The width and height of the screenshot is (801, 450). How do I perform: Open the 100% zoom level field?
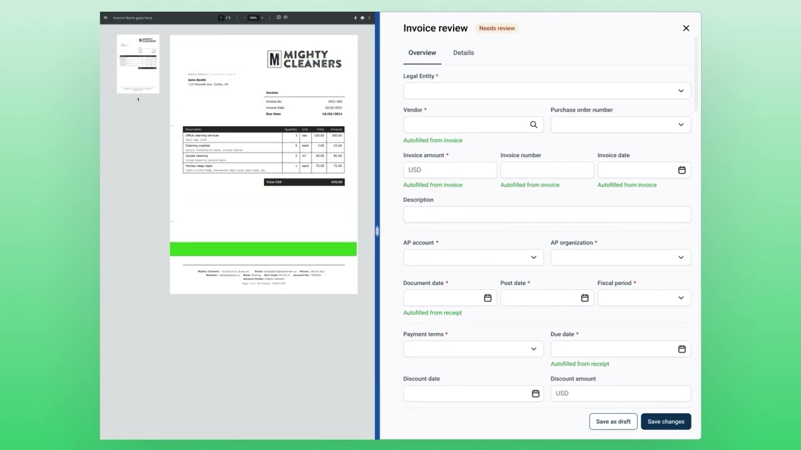click(253, 17)
